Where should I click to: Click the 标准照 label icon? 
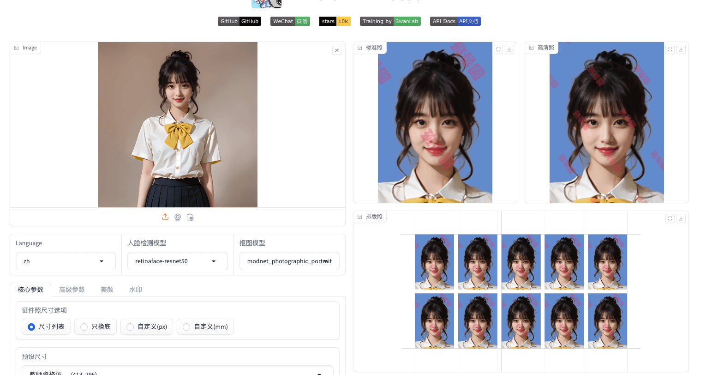pyautogui.click(x=360, y=48)
